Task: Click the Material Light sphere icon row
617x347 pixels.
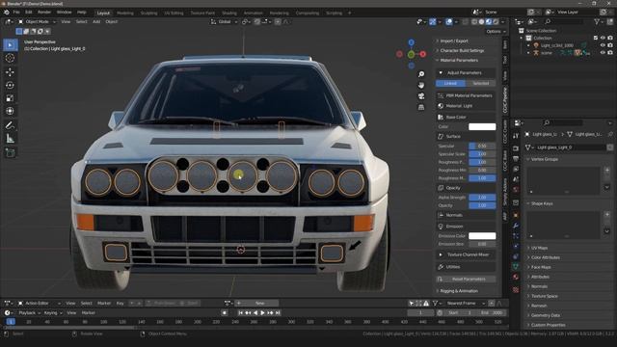Action: [466, 106]
